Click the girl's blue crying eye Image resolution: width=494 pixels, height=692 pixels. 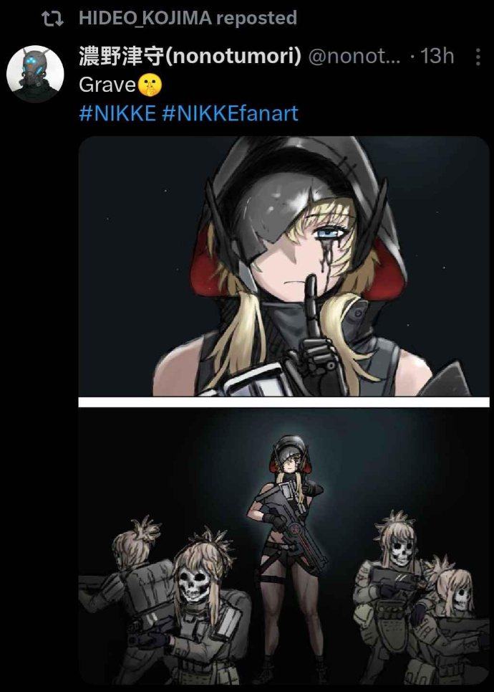tap(329, 231)
